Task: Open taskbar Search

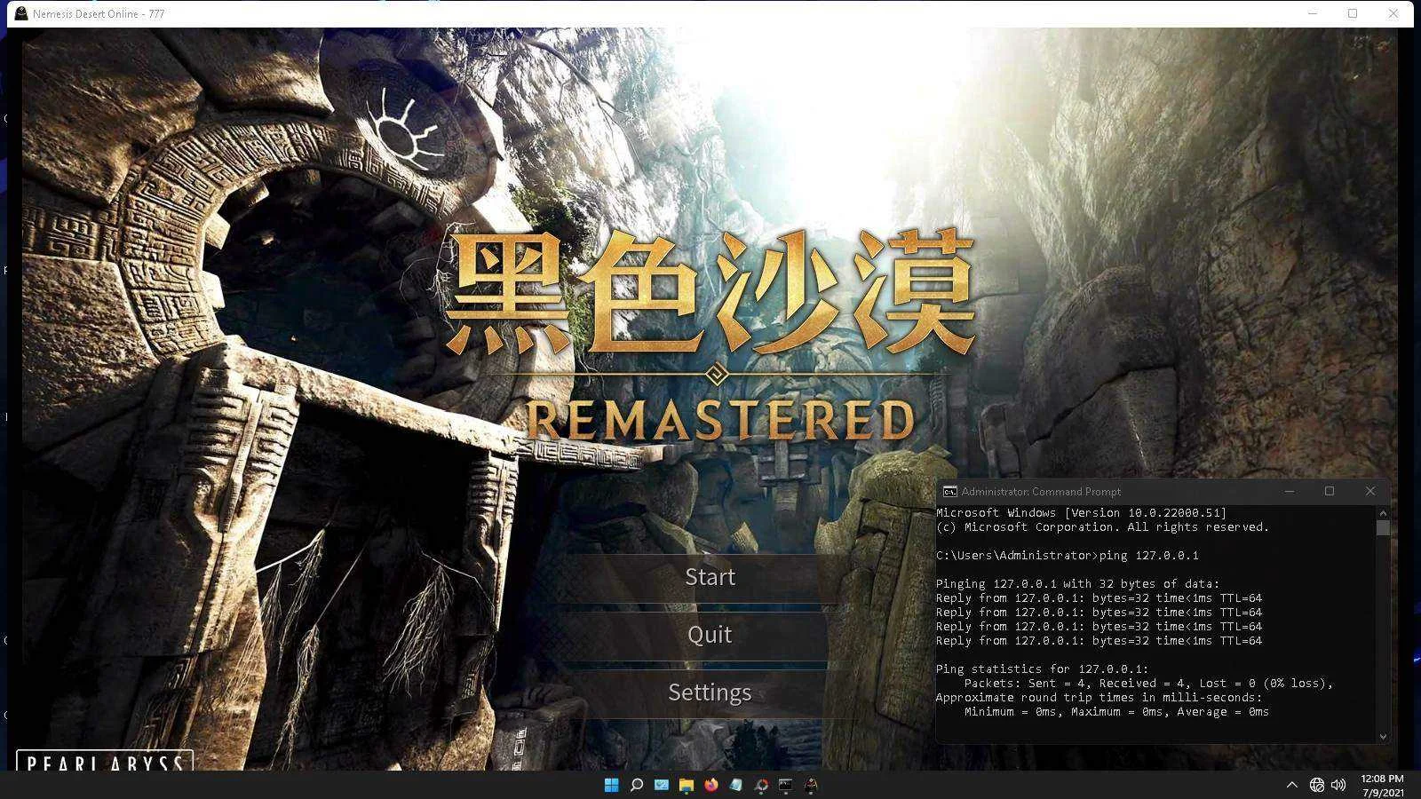Action: coord(636,785)
